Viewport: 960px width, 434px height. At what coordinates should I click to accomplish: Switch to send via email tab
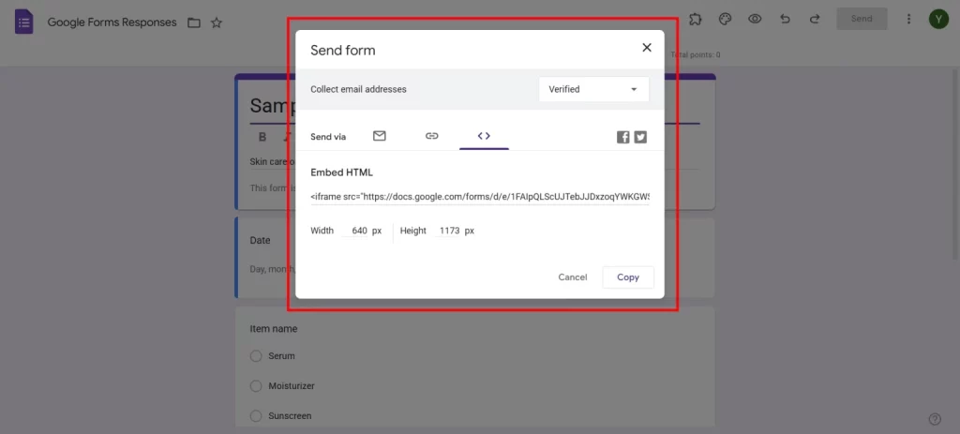(x=380, y=136)
